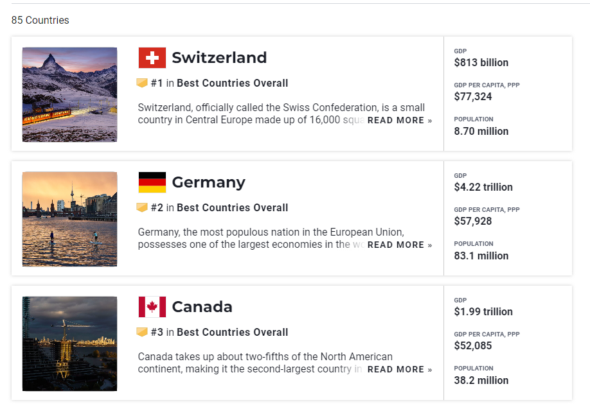The width and height of the screenshot is (590, 409).
Task: Click the Canada flag icon
Action: click(152, 307)
